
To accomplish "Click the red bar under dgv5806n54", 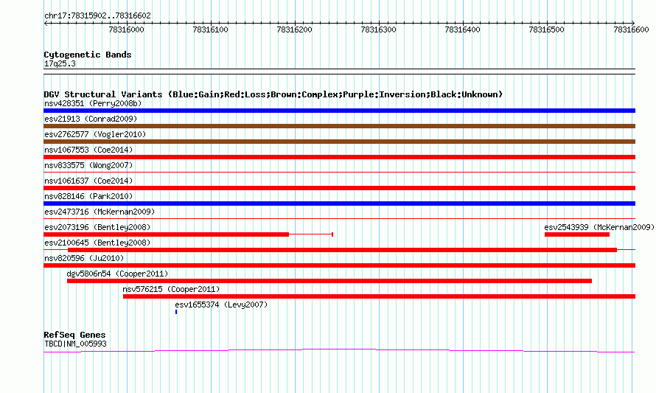I will [x=329, y=281].
